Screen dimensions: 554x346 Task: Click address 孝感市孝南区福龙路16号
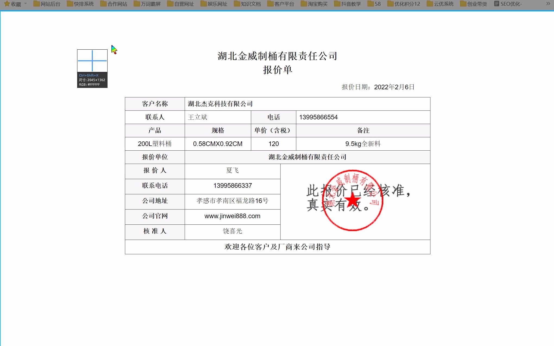coord(232,201)
